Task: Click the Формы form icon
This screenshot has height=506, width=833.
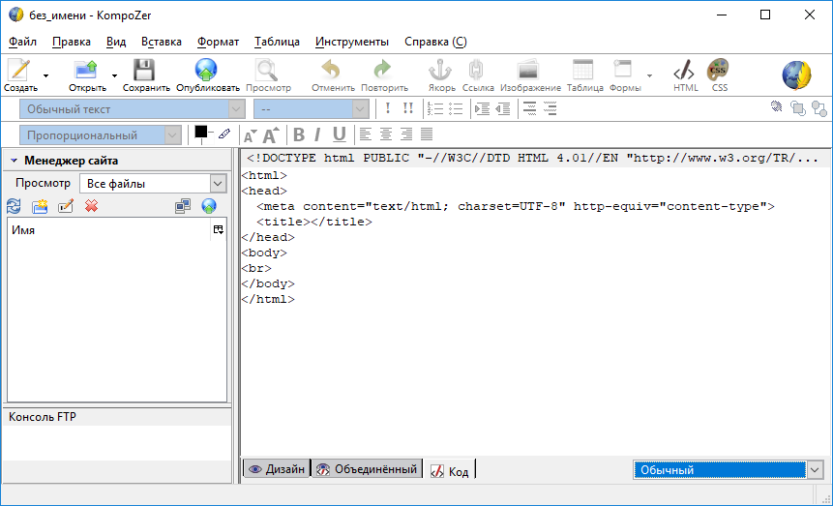Action: click(x=623, y=71)
